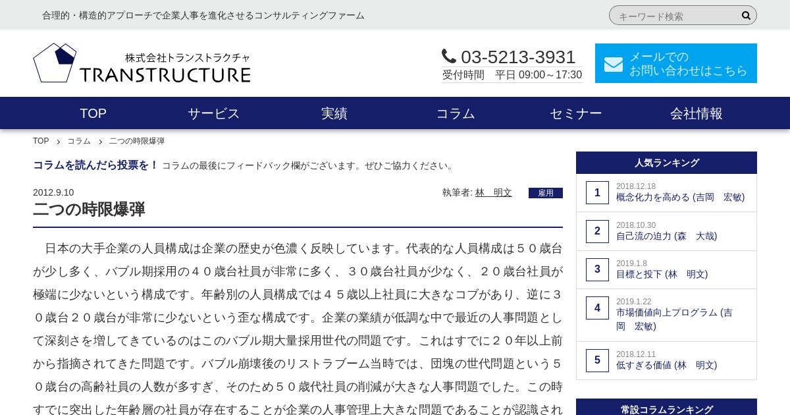This screenshot has height=415, width=790.
Task: Click the envelope mail icon
Action: click(x=614, y=64)
